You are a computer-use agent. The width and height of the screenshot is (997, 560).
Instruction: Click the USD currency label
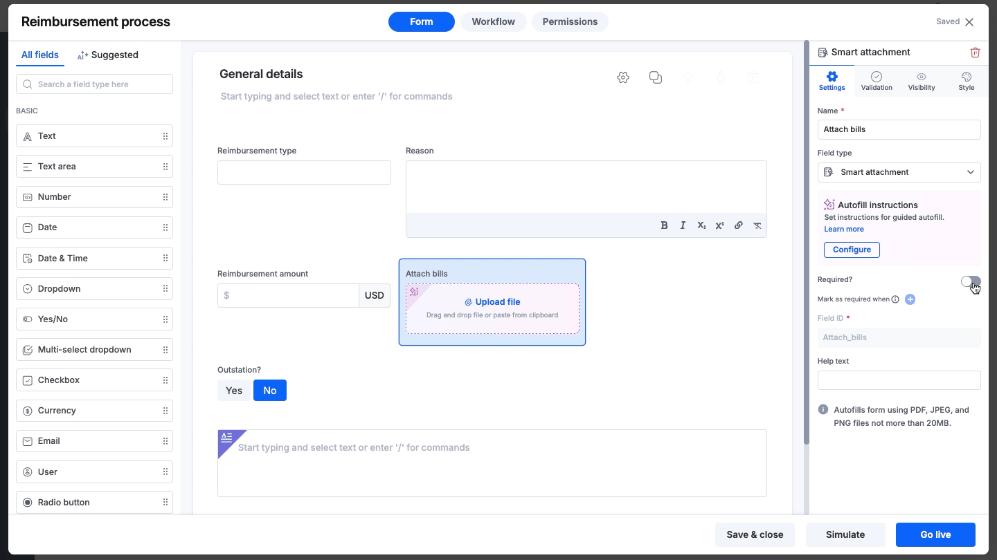click(x=375, y=295)
